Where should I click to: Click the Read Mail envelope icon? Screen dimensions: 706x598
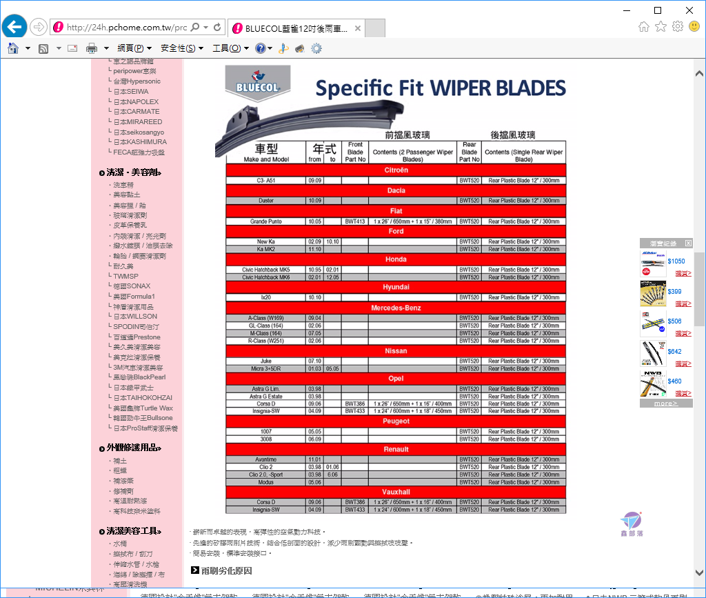(72, 48)
